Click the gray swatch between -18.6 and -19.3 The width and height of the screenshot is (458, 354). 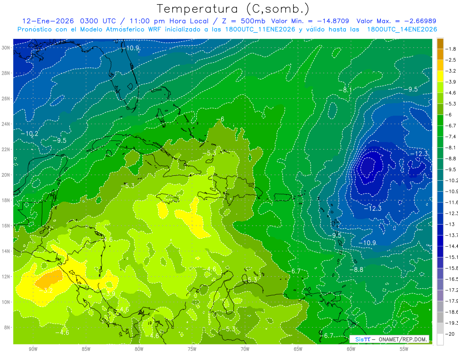pos(440,318)
